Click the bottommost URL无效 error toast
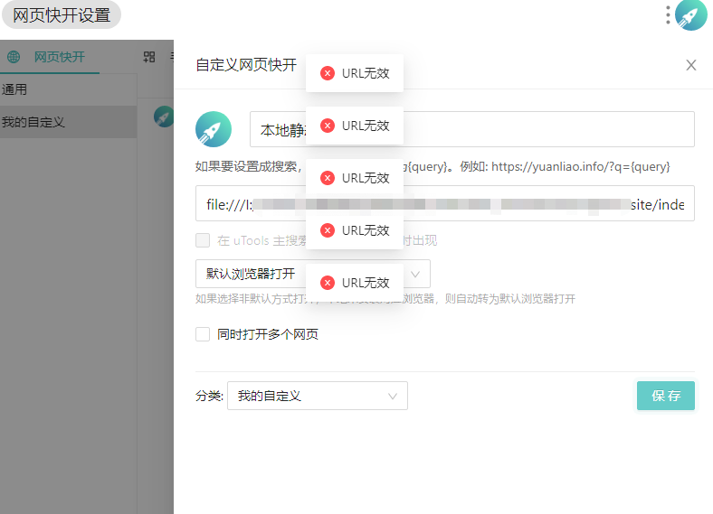This screenshot has height=514, width=713. click(x=355, y=283)
